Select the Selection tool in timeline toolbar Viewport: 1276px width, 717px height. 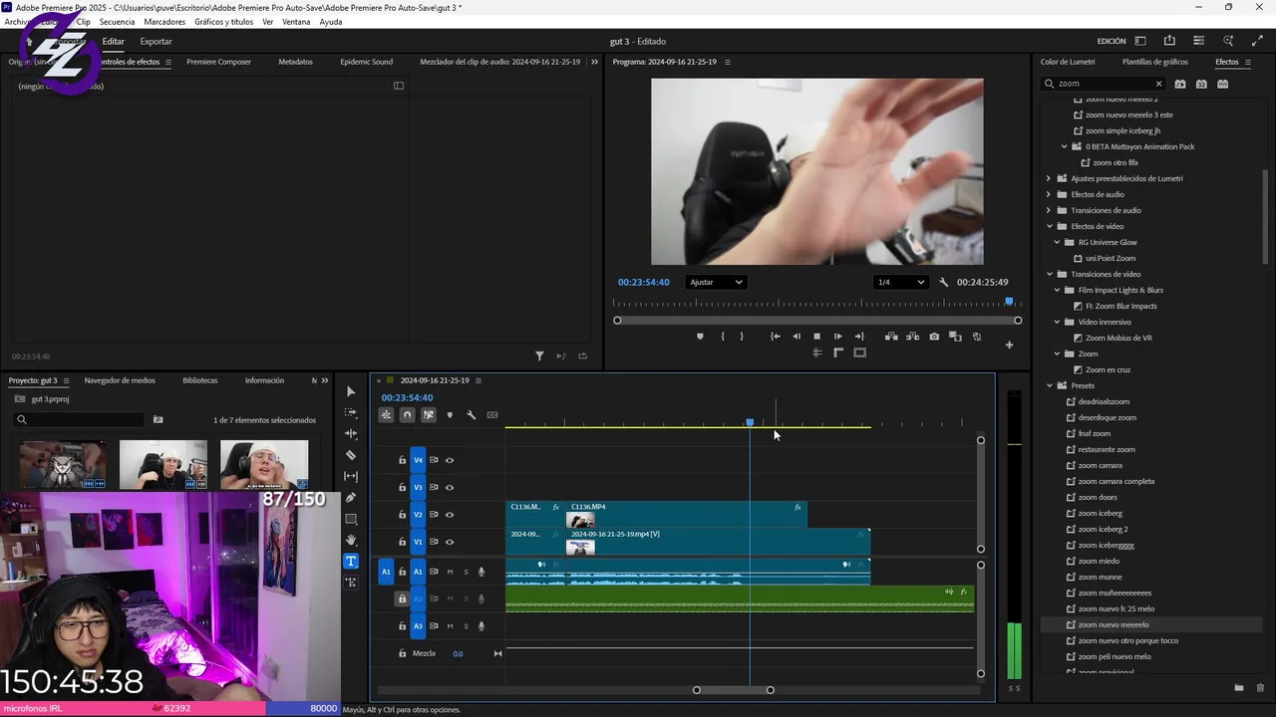point(350,391)
